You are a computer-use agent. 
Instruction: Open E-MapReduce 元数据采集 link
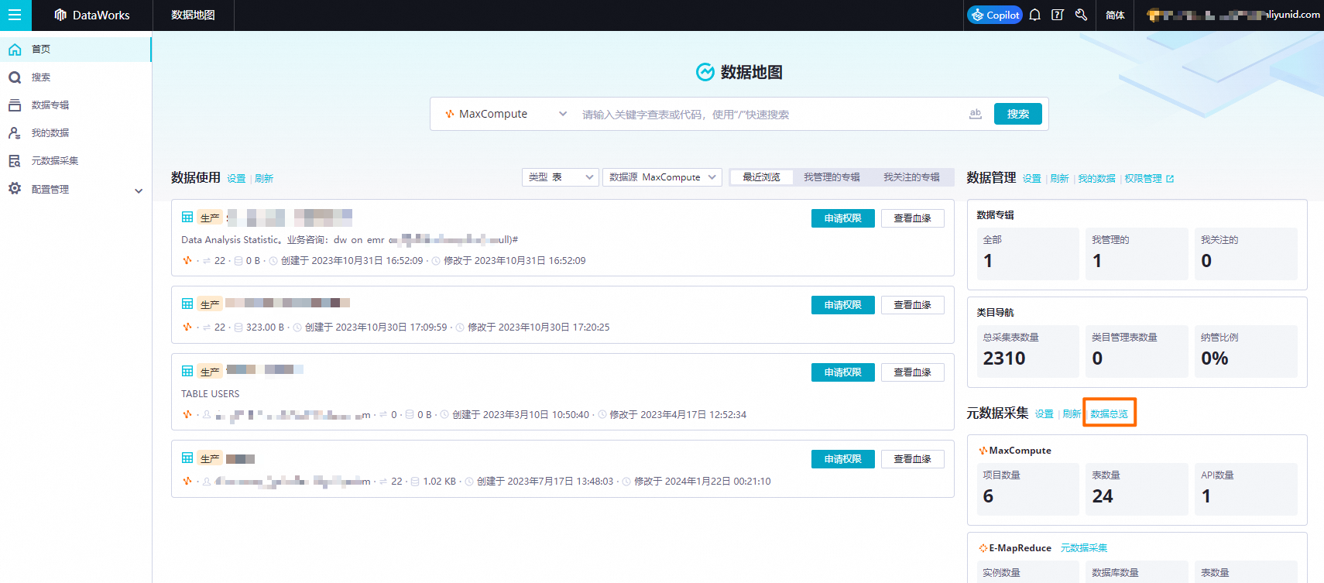[x=1084, y=548]
